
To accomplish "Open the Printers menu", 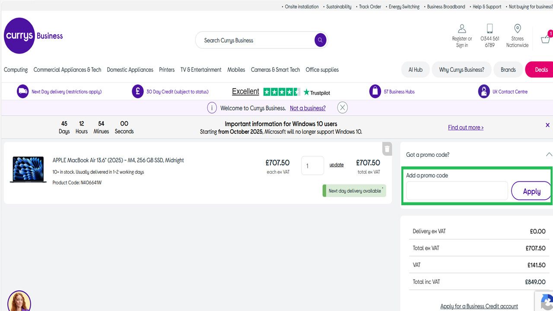I will click(167, 70).
